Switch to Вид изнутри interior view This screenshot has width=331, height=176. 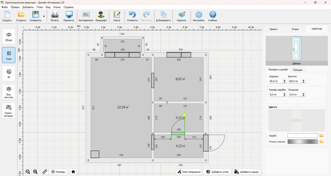[9, 92]
